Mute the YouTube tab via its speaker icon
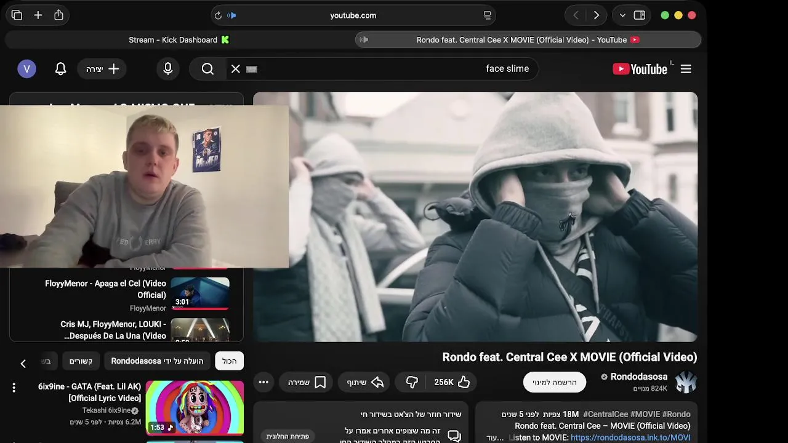Image resolution: width=788 pixels, height=443 pixels. 364,40
